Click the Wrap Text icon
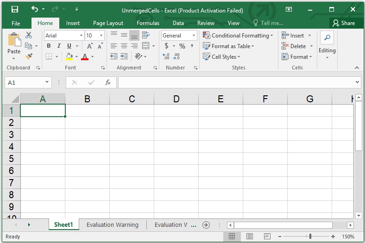The width and height of the screenshot is (365, 243). [146, 35]
